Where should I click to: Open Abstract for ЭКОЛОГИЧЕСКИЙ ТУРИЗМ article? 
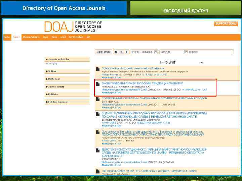click(x=106, y=93)
